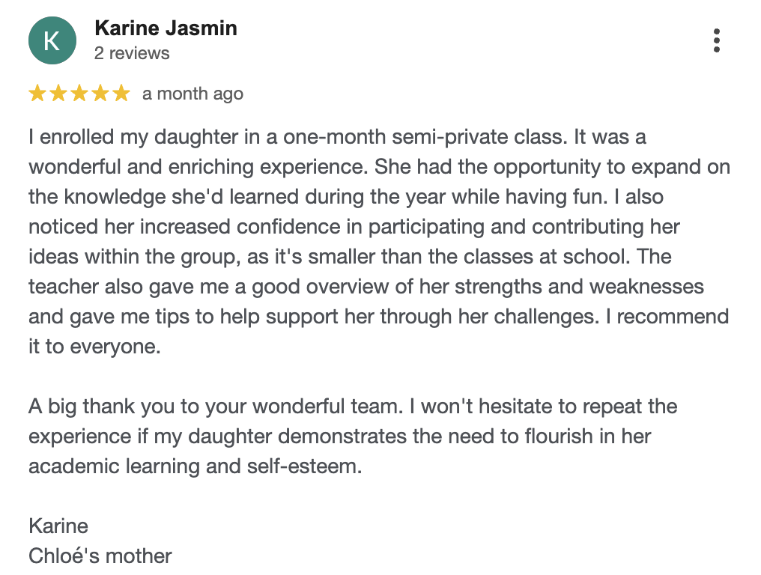
Task: Click the fourth gold rating star
Action: tap(100, 93)
